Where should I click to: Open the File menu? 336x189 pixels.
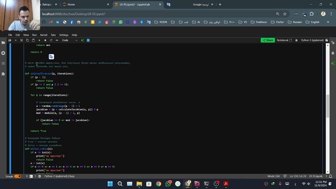[x=10, y=35]
